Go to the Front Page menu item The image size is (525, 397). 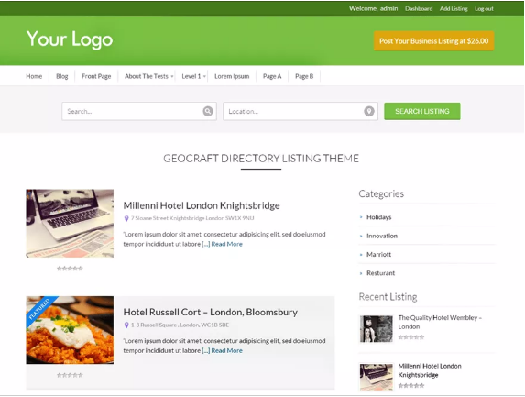click(x=96, y=76)
